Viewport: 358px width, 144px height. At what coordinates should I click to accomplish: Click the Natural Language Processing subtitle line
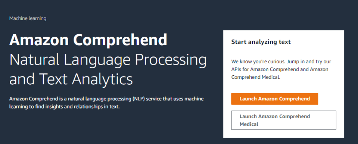click(108, 60)
